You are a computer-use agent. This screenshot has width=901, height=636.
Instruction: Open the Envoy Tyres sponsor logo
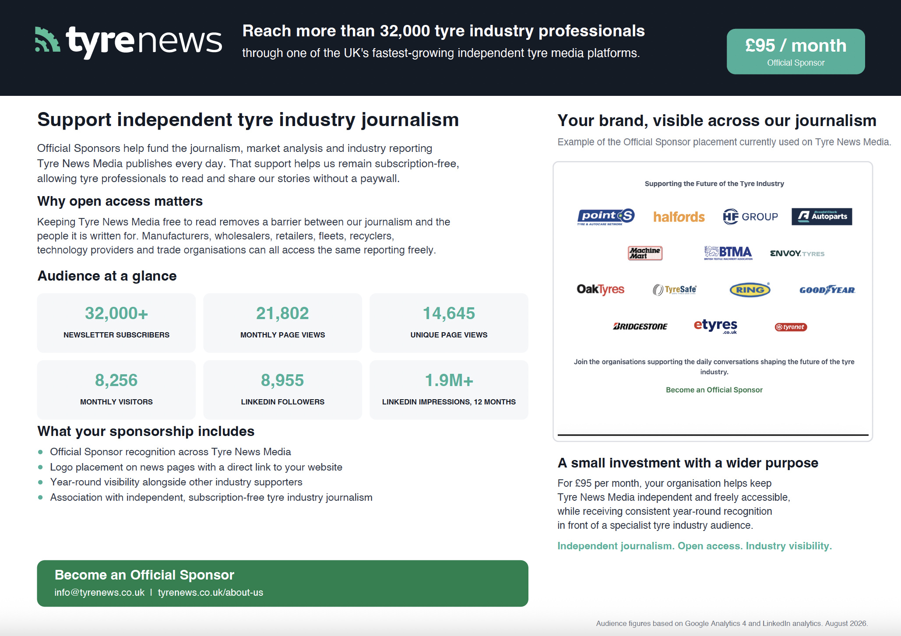pyautogui.click(x=797, y=253)
